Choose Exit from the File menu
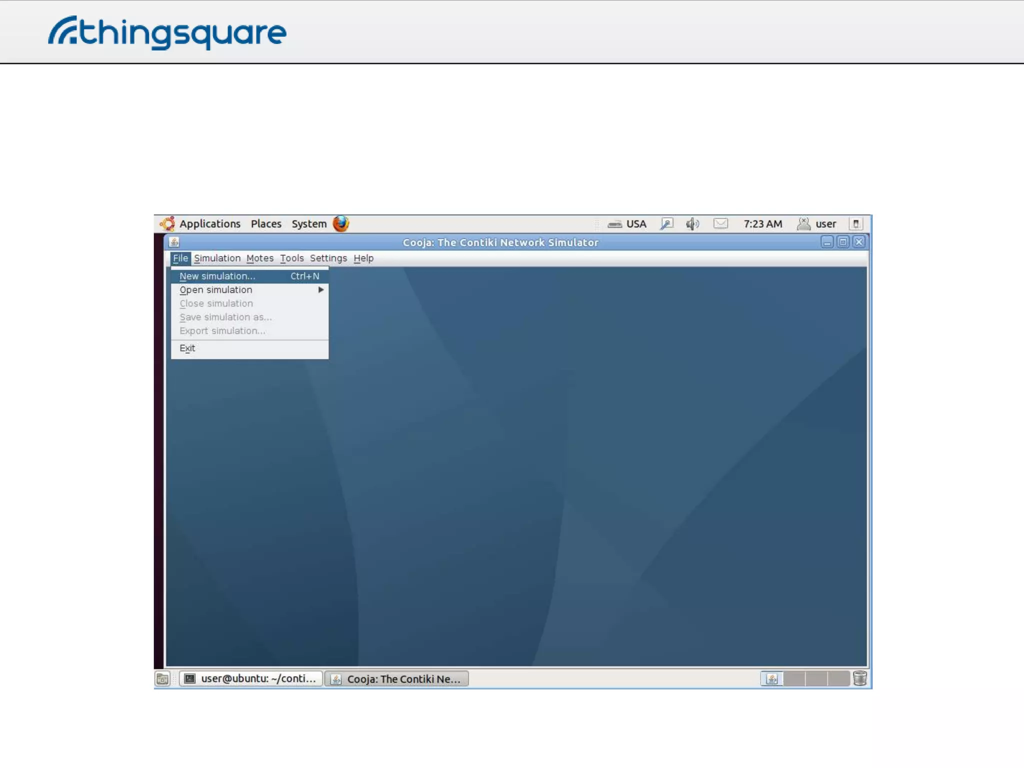 [x=187, y=348]
